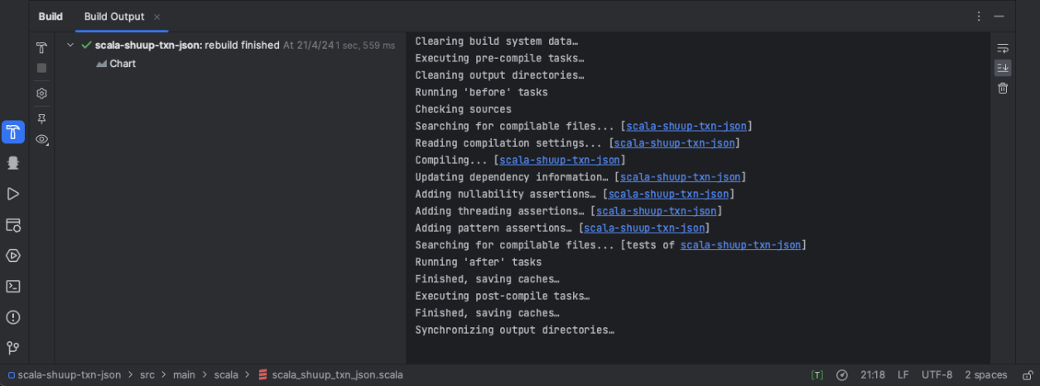1040x386 pixels.
Task: Open the Build tool window icon
Action: coord(13,133)
